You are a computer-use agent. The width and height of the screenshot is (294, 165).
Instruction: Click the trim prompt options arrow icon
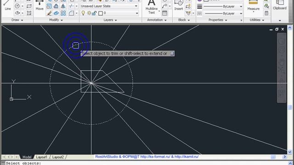pos(172,54)
